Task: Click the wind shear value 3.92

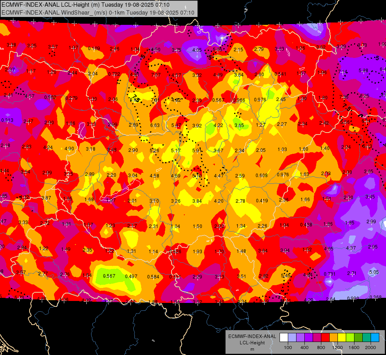Action: 197,126
